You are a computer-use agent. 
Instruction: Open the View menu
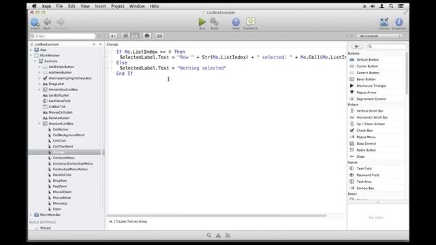(85, 6)
